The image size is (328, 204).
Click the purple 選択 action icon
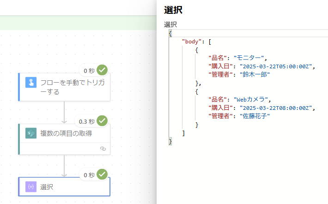(x=31, y=186)
